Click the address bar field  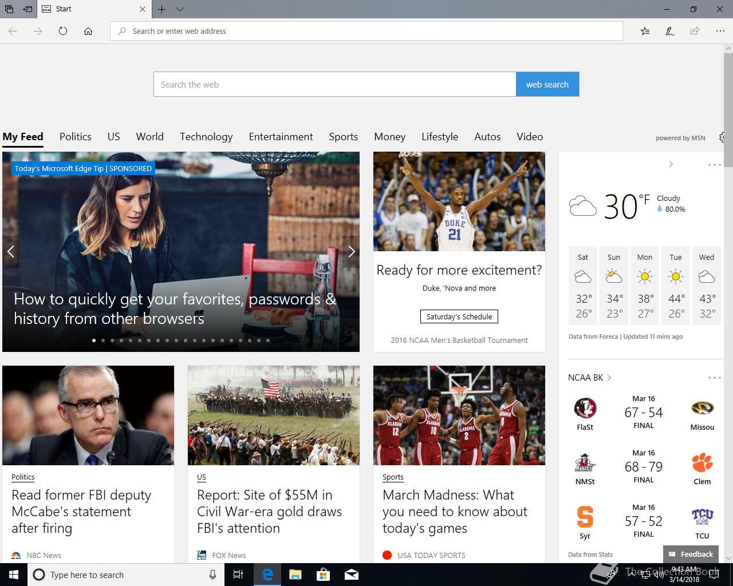[366, 31]
